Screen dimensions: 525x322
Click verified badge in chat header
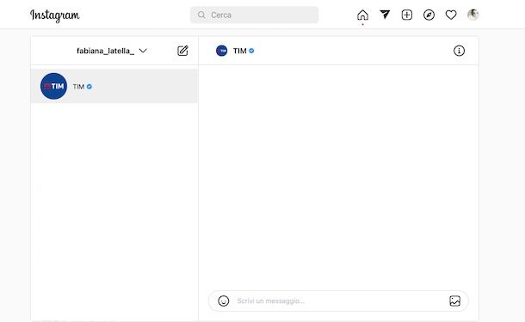click(251, 51)
